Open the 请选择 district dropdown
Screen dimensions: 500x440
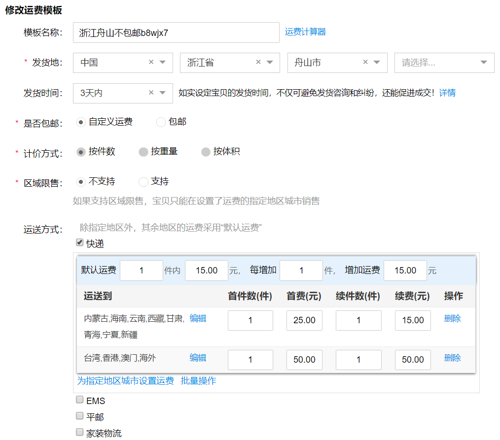(x=444, y=63)
